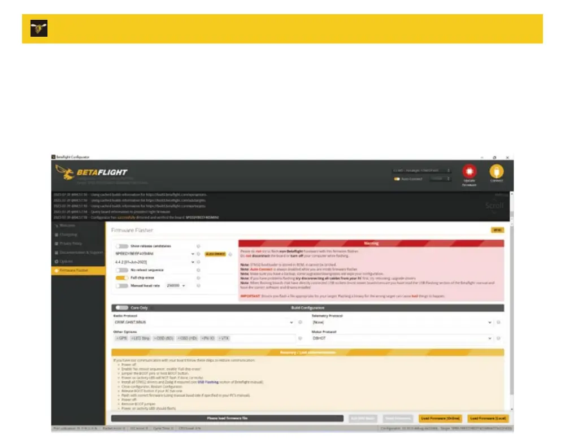This screenshot has width=565, height=439.
Task: Click the red Update Firmware chip icon
Action: pyautogui.click(x=469, y=171)
